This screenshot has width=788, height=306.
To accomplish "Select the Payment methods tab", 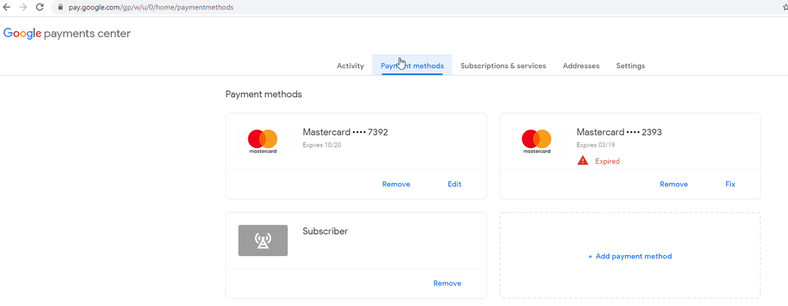I will click(x=412, y=66).
